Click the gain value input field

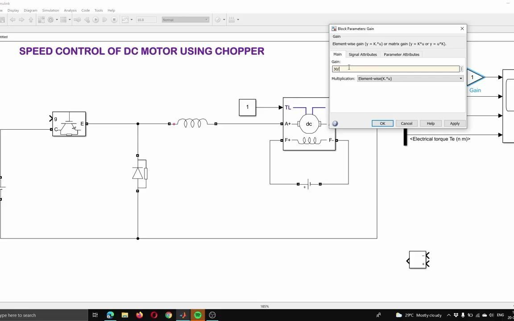(x=395, y=69)
